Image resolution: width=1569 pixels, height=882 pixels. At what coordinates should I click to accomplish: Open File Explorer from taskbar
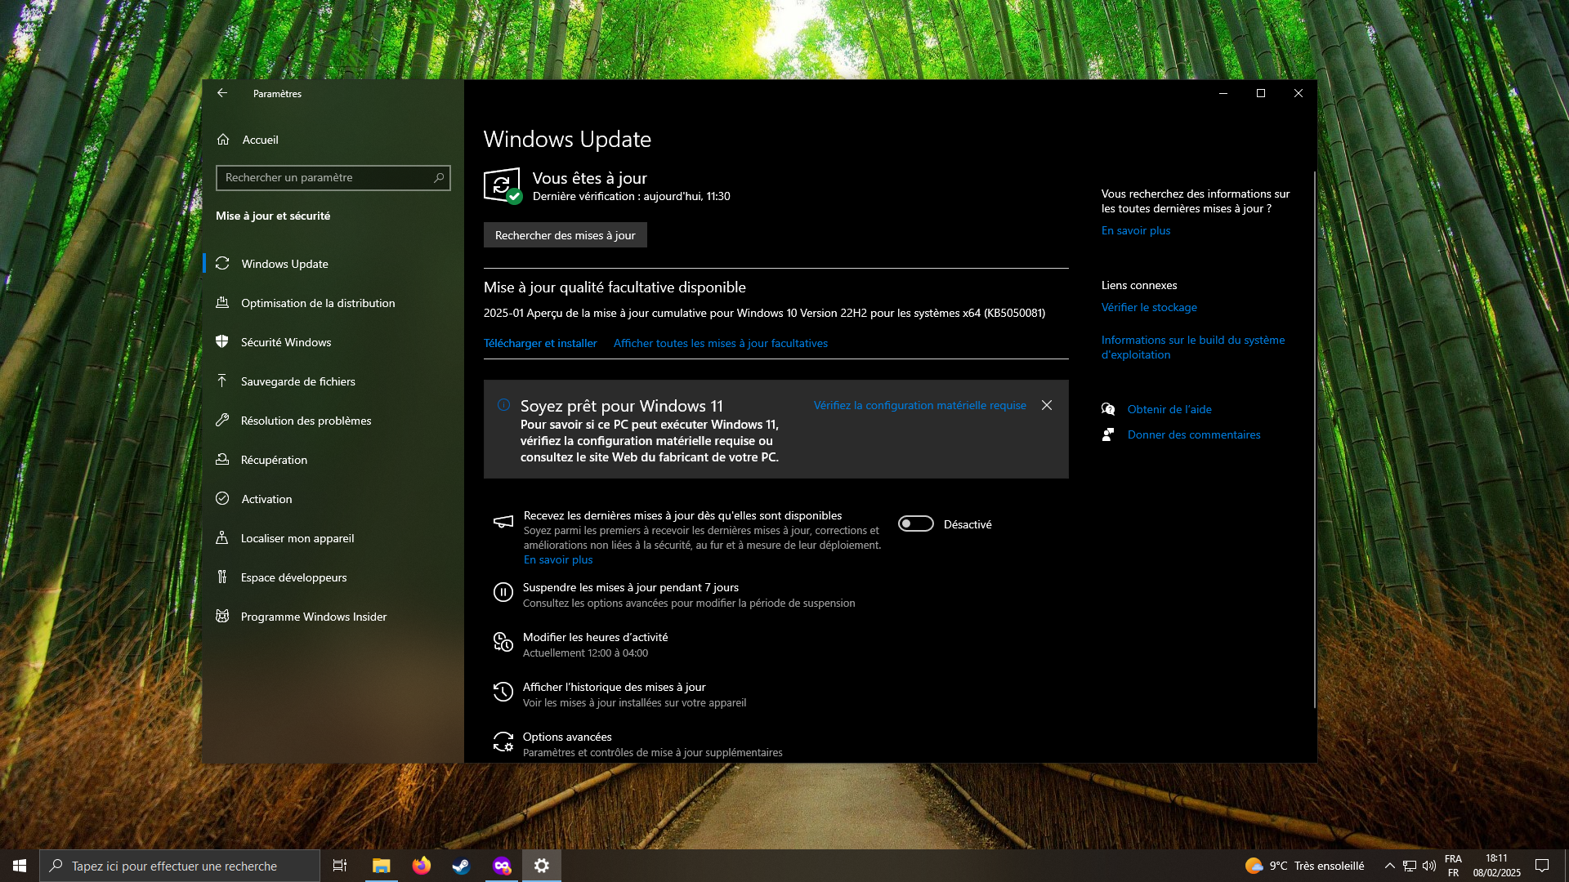382,866
